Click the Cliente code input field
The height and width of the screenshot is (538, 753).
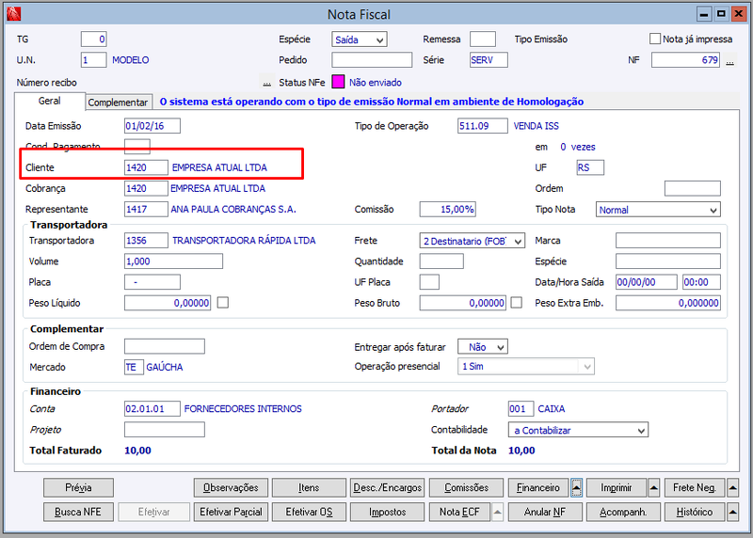(146, 167)
